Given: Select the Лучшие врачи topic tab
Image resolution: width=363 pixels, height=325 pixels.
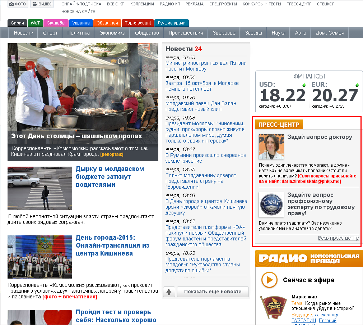Looking at the screenshot, I should coord(172,23).
